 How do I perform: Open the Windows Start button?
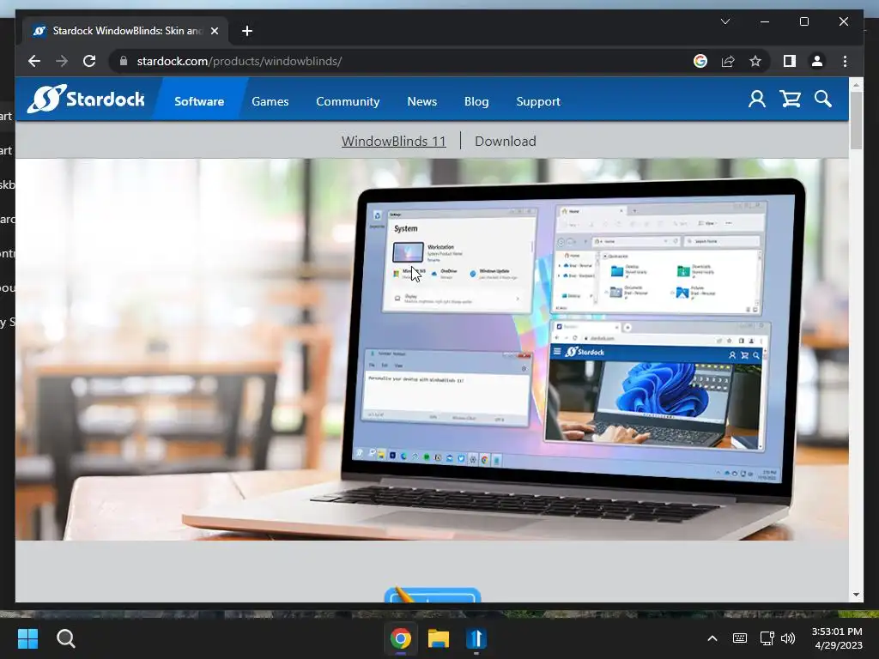click(27, 638)
